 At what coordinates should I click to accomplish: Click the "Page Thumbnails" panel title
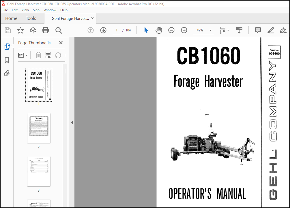pyautogui.click(x=34, y=43)
